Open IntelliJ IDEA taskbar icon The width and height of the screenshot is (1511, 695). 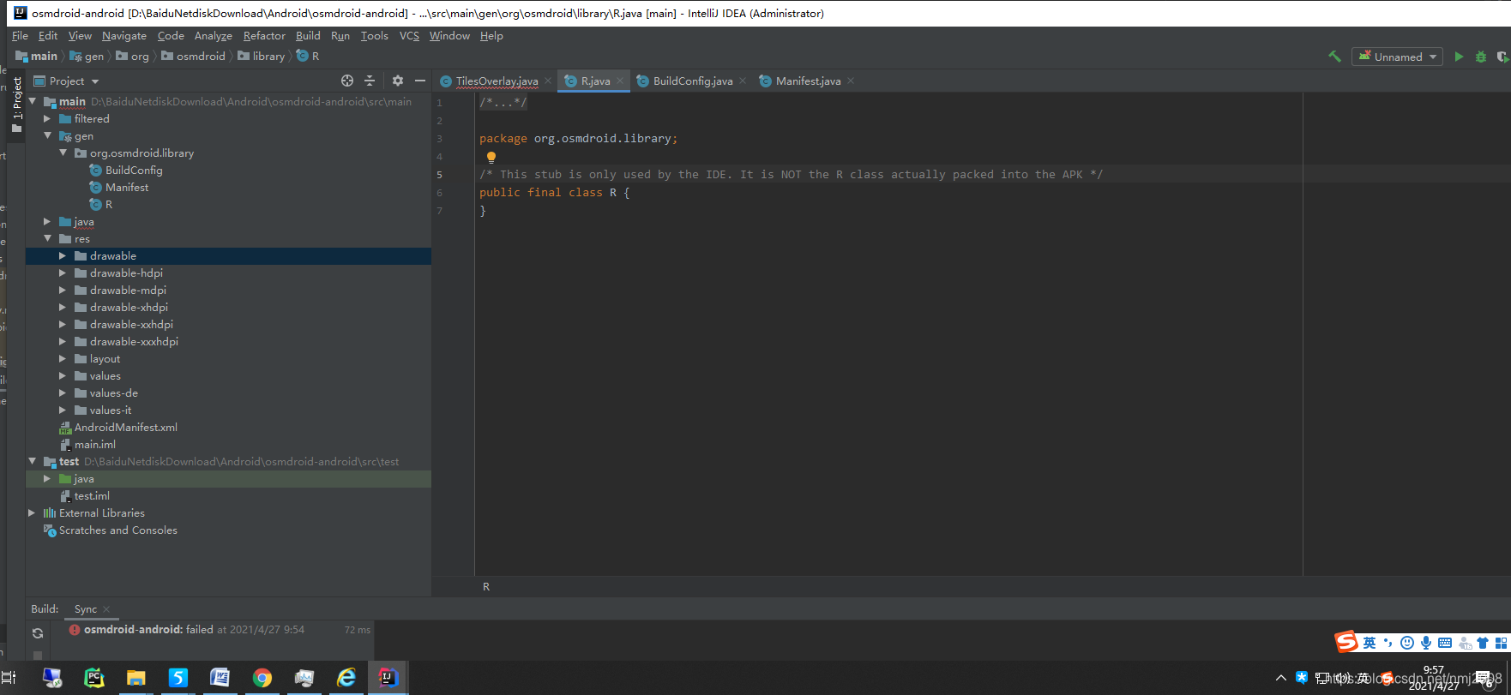[x=388, y=678]
